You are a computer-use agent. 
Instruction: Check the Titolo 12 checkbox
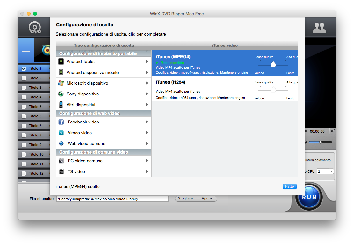24,173
